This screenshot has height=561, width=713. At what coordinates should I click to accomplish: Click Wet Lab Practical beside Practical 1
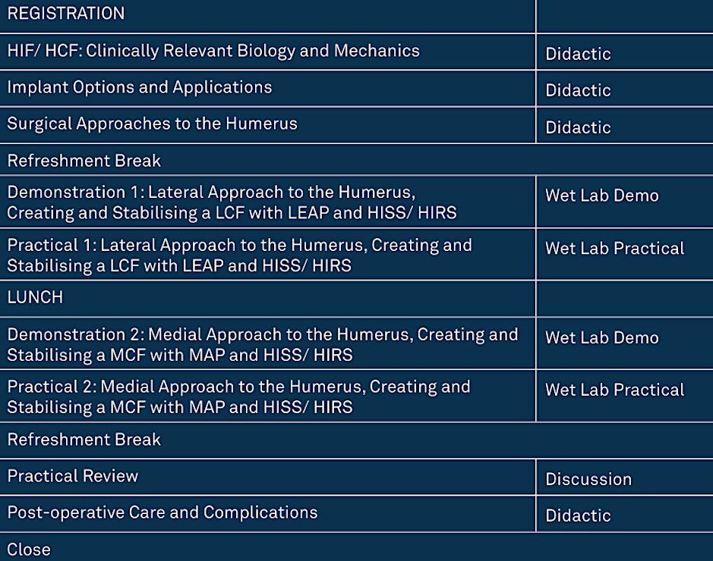(x=615, y=248)
